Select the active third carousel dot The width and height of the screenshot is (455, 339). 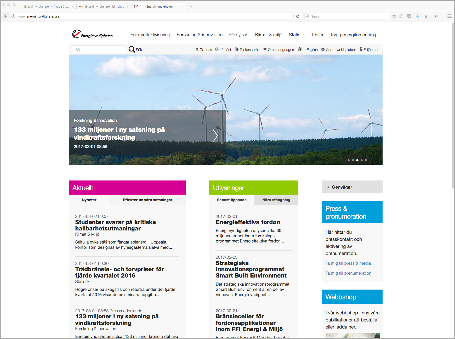click(x=357, y=160)
